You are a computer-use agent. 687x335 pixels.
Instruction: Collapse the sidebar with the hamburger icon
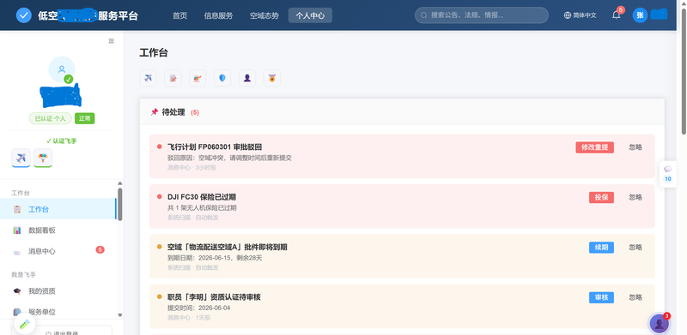pyautogui.click(x=112, y=40)
